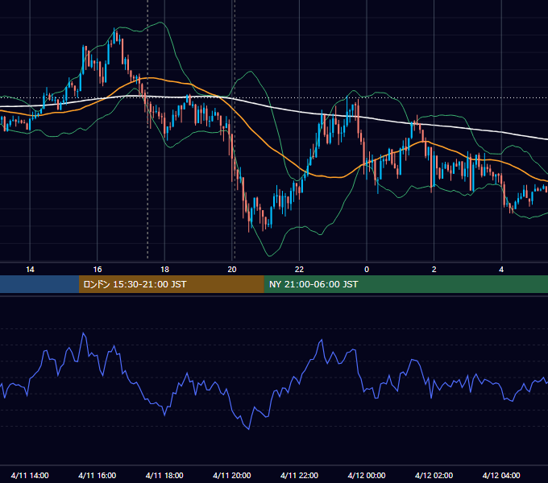Click hour label '18' on the upper axis
548x483 pixels.
pyautogui.click(x=164, y=270)
